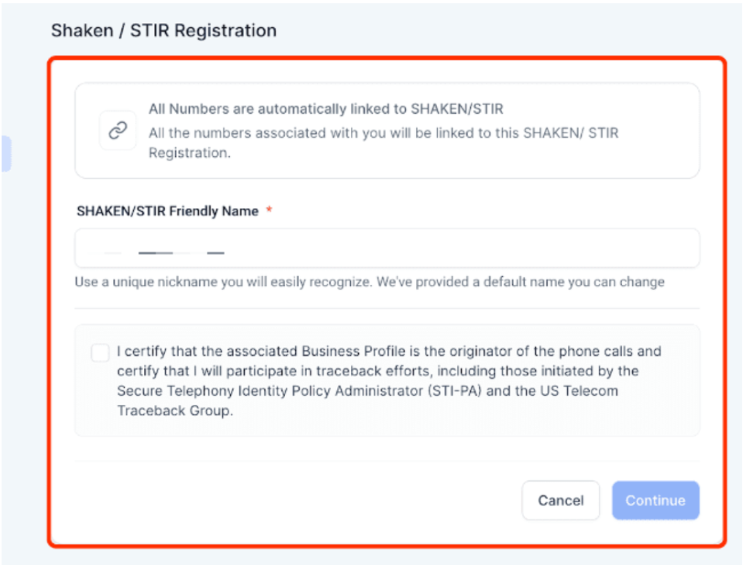Click the Shaken / STIR Registration heading
This screenshot has height=565, width=743.
[163, 31]
